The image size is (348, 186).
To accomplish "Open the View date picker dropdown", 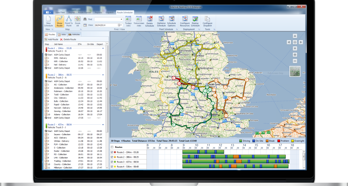I will (x=121, y=25).
